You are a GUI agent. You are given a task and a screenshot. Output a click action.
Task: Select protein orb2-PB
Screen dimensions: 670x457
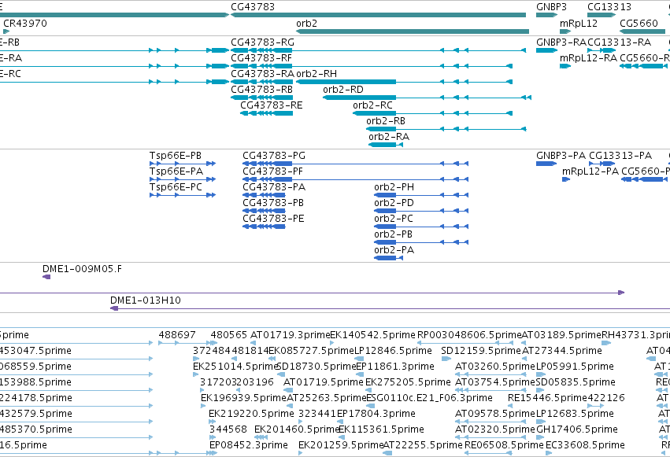(x=393, y=234)
